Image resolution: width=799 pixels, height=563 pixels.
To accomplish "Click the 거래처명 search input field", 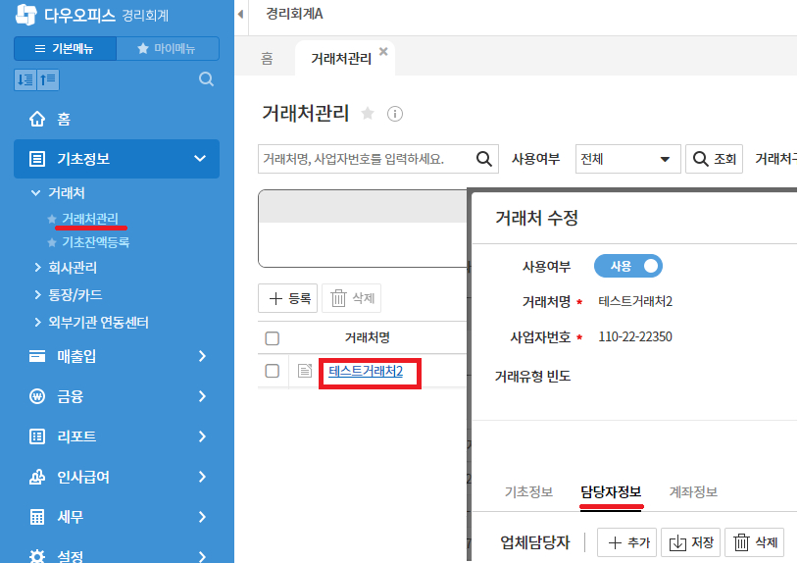I will [x=365, y=159].
